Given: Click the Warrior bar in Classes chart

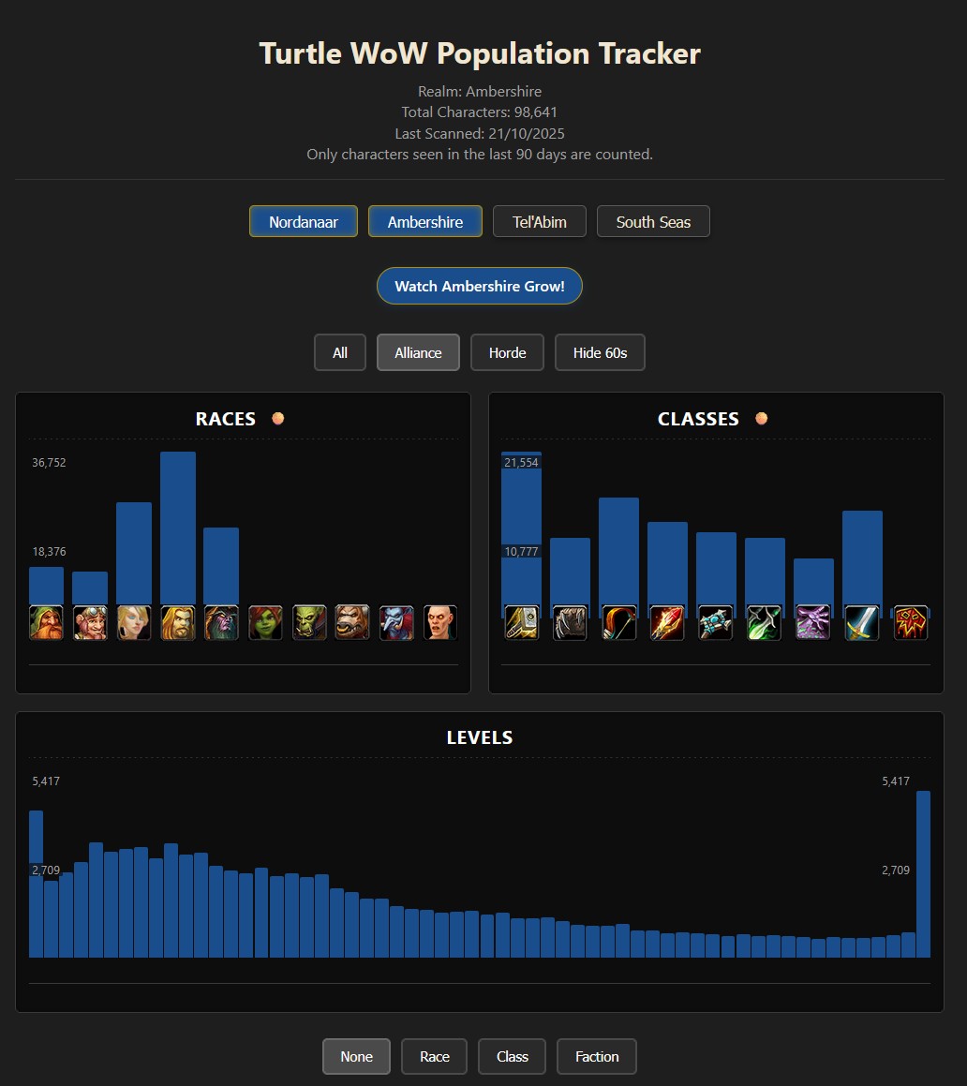Looking at the screenshot, I should pyautogui.click(x=862, y=558).
